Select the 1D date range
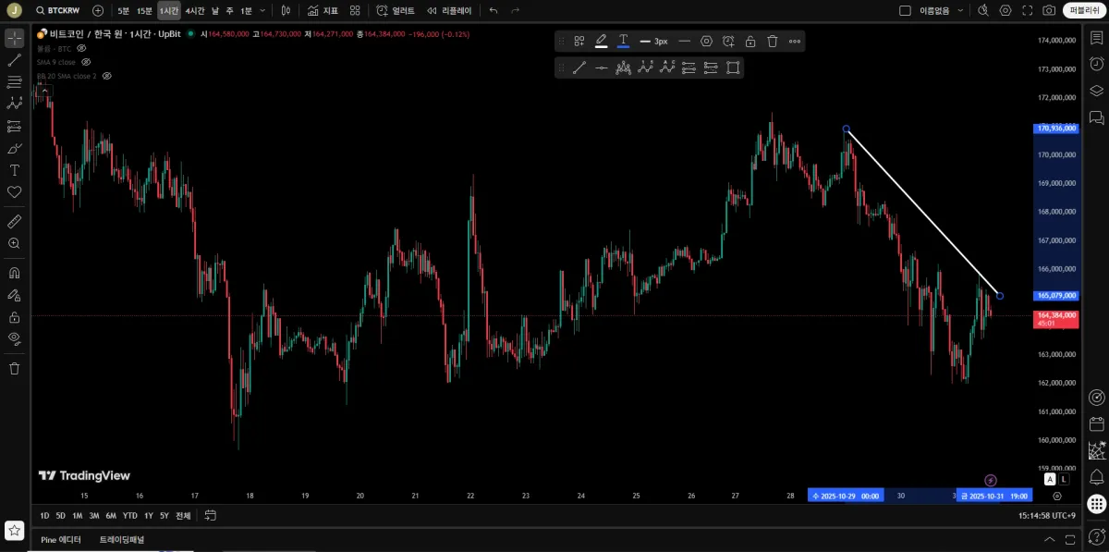The image size is (1109, 552). [x=44, y=516]
